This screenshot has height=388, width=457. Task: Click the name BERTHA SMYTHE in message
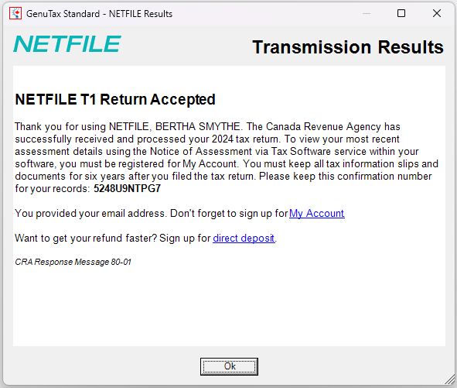tap(198, 127)
